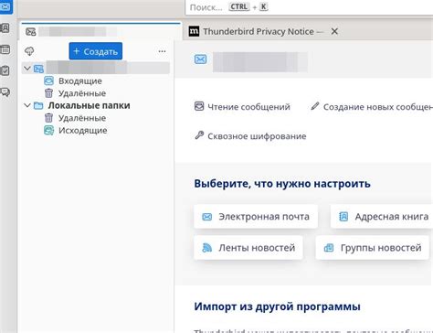Open the Chat space icon
This screenshot has width=433, height=333.
tap(5, 92)
